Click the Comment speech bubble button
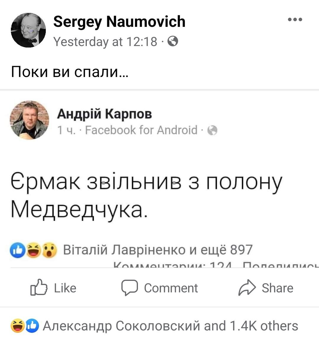 coord(160,288)
